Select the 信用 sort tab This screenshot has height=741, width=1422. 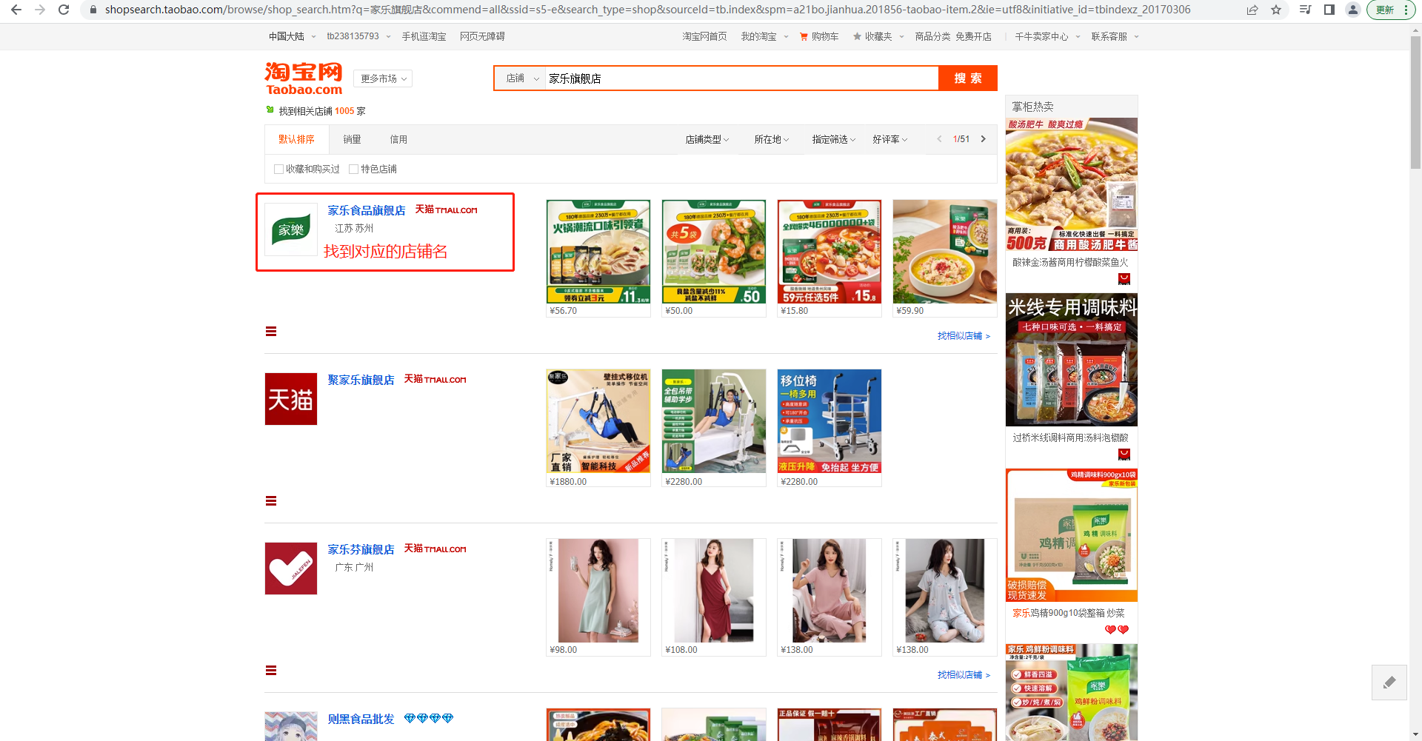(398, 139)
